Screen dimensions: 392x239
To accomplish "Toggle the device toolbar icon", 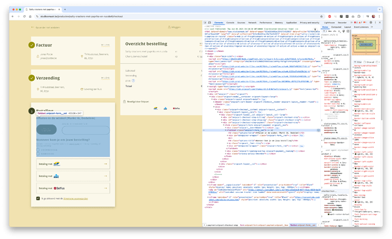I will click(209, 23).
